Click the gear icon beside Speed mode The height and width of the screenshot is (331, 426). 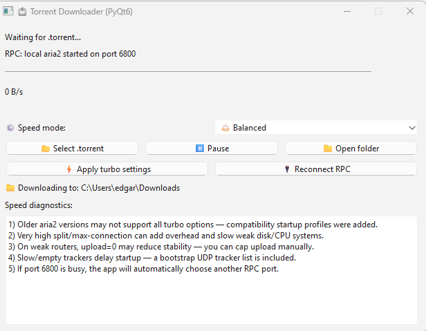pyautogui.click(x=10, y=128)
